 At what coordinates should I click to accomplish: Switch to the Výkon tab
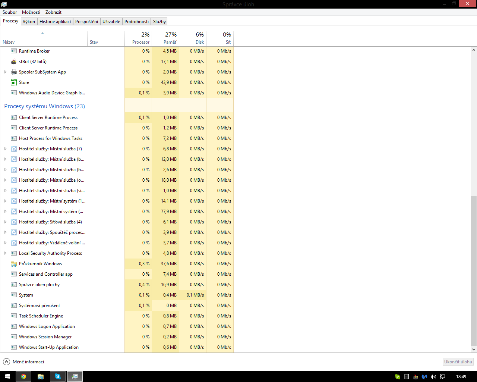pyautogui.click(x=29, y=22)
